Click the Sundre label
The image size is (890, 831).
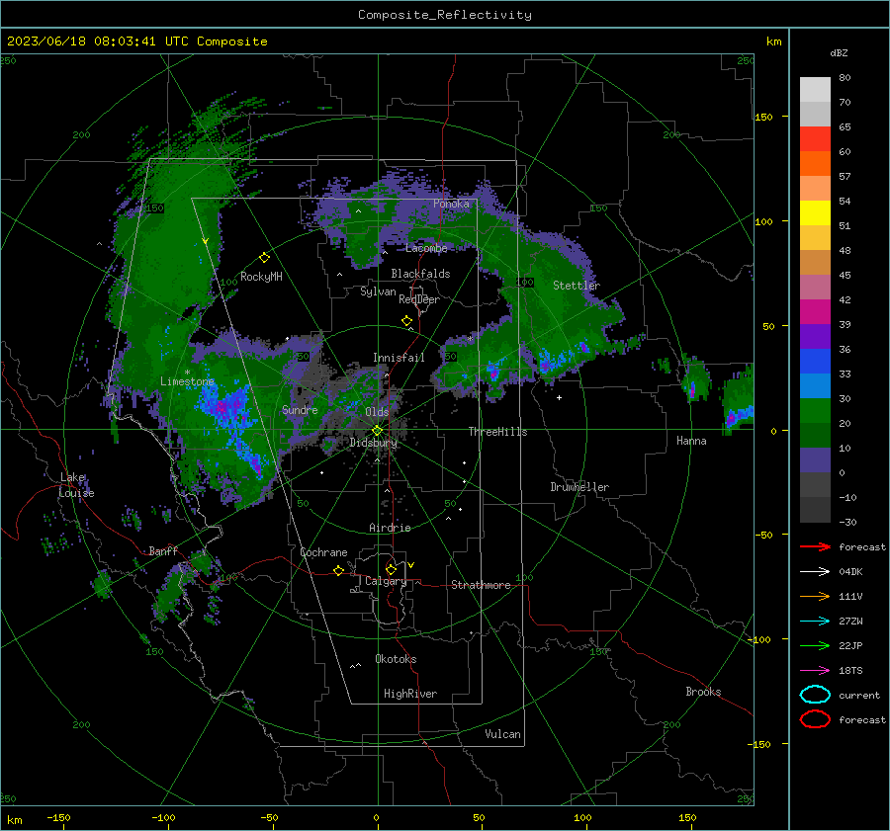point(300,409)
